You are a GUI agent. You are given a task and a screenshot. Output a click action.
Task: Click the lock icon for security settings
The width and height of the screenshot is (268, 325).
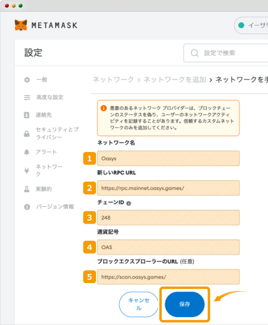(27, 134)
